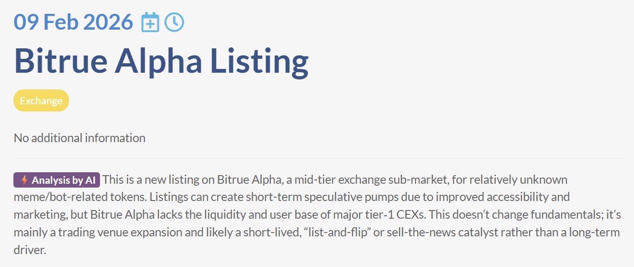Select the yellow Exchange category tag
The width and height of the screenshot is (634, 267).
pos(41,101)
